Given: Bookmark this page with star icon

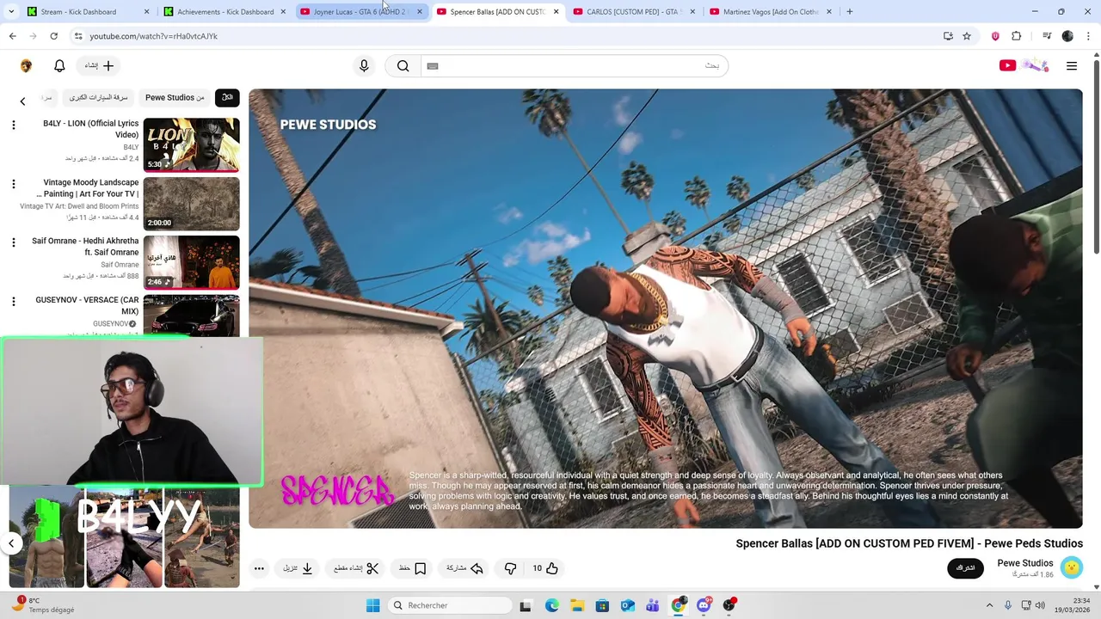Looking at the screenshot, I should pos(967,36).
